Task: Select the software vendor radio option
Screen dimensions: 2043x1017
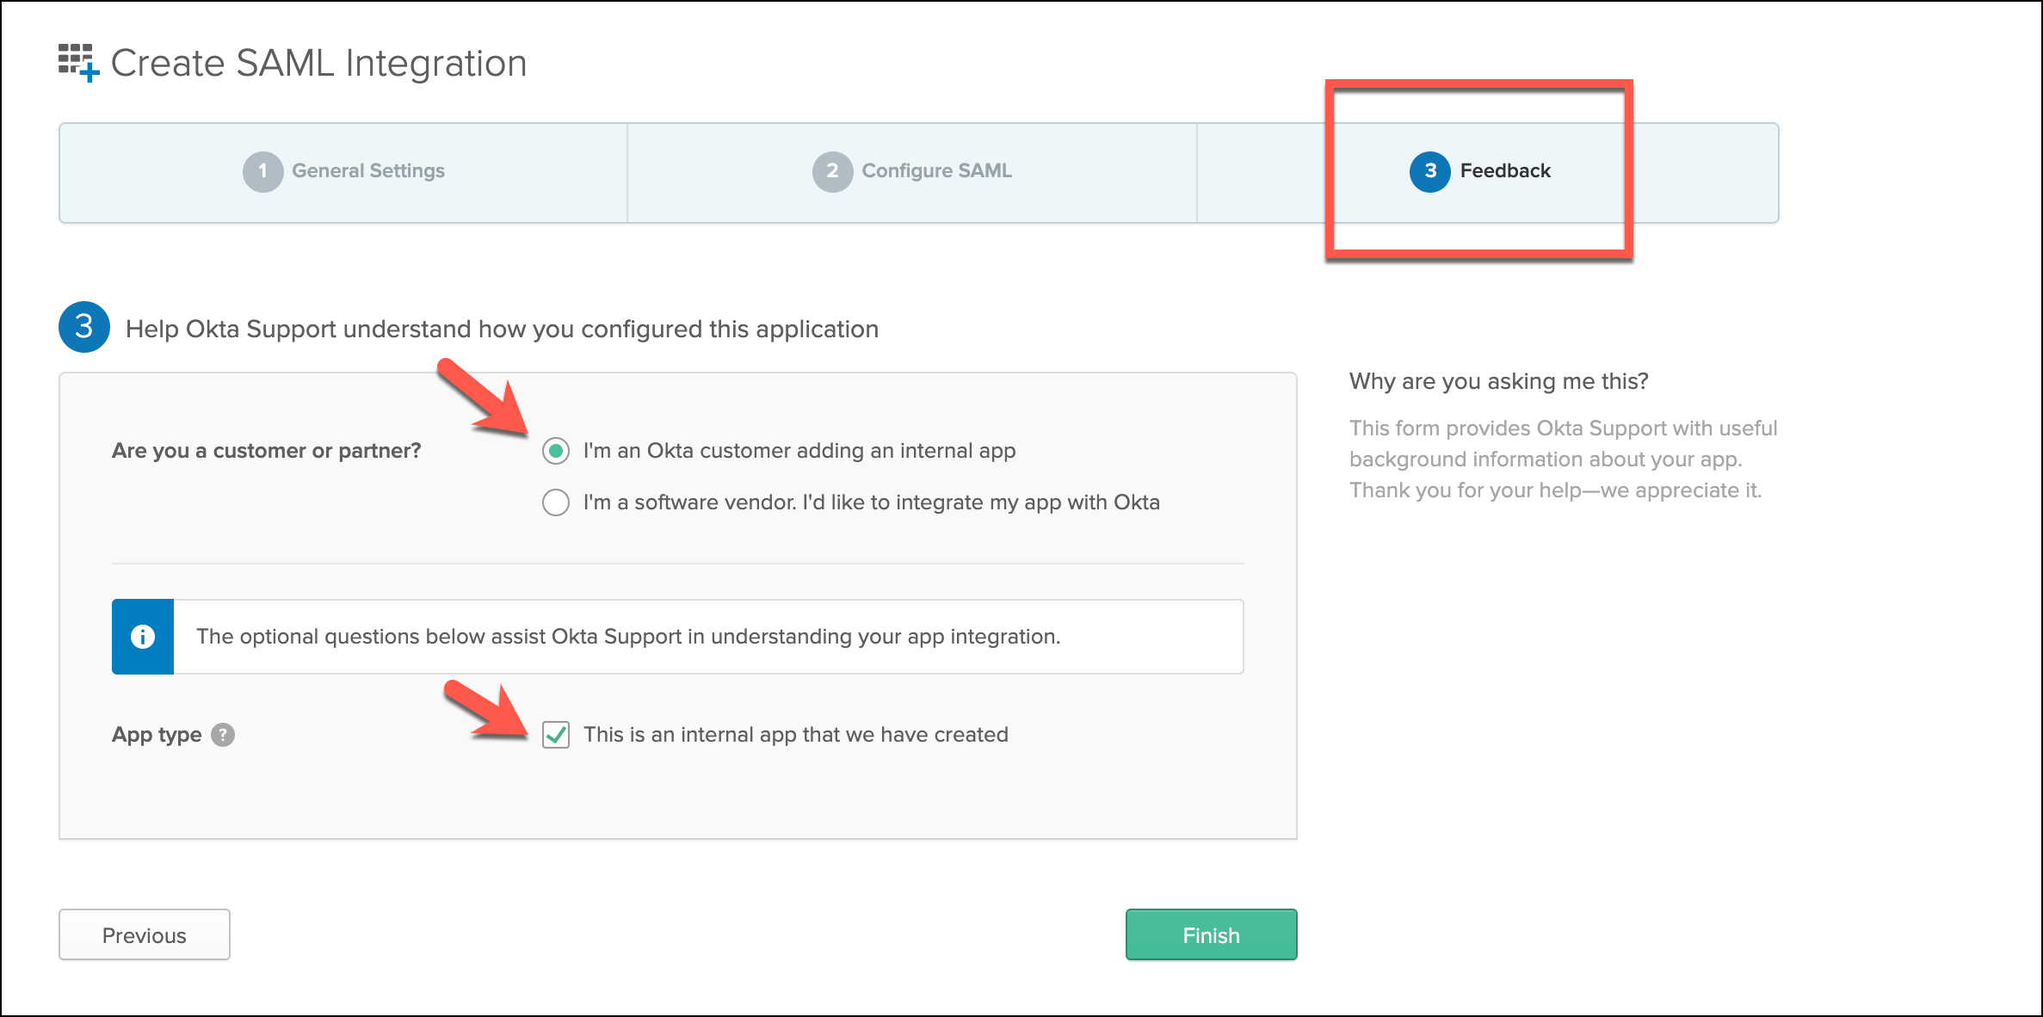Action: coord(556,502)
